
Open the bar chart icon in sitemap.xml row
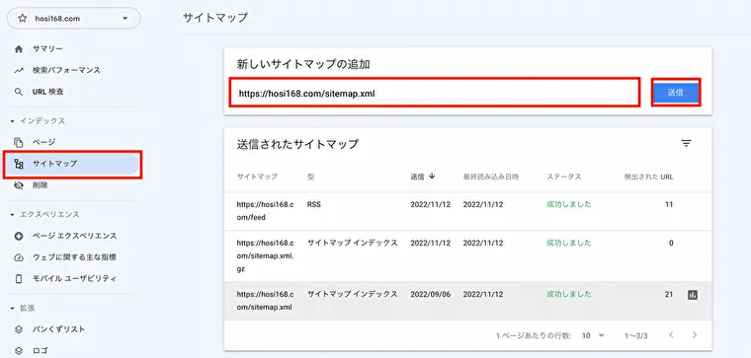coord(692,295)
